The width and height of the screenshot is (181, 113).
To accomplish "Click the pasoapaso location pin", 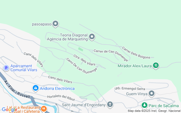I will click(x=55, y=24).
